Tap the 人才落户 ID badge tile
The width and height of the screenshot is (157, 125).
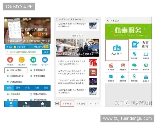coord(117,50)
